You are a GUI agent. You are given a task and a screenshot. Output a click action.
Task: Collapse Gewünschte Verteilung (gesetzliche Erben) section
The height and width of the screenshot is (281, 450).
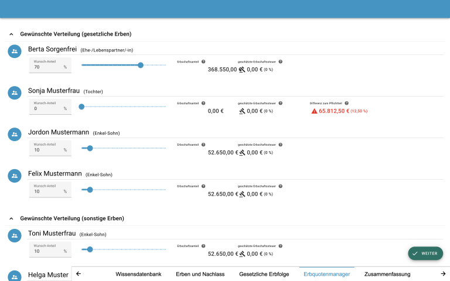coord(11,34)
